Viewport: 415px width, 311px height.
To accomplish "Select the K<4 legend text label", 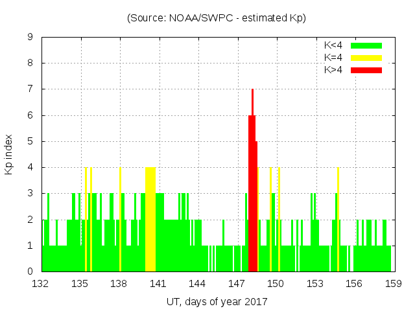I will tap(334, 45).
